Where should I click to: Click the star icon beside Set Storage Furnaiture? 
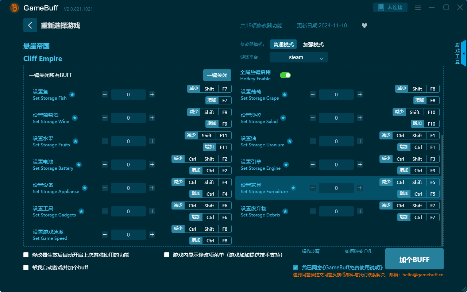click(293, 188)
